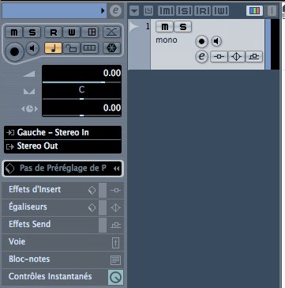Toggle musical timebase note button
Image resolution: width=285 pixels, height=288 pixels.
53,48
